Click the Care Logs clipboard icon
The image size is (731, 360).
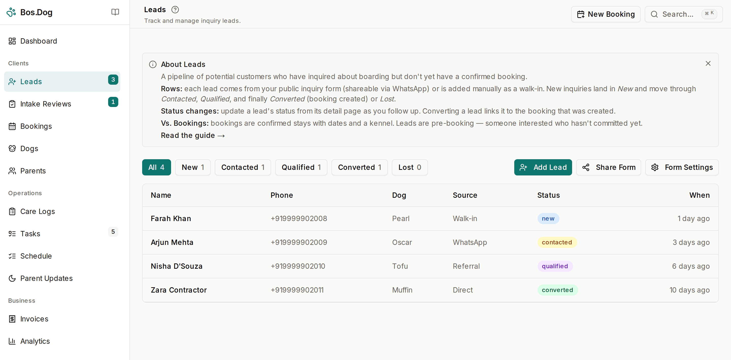(12, 211)
